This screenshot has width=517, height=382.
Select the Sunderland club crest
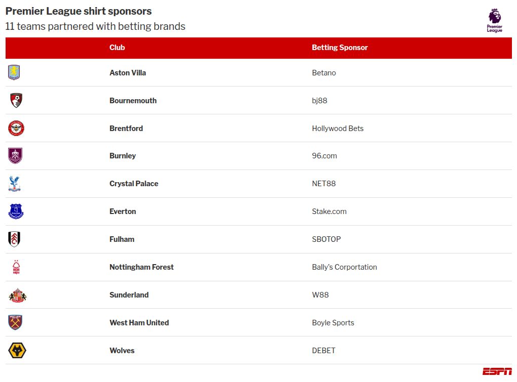click(17, 295)
